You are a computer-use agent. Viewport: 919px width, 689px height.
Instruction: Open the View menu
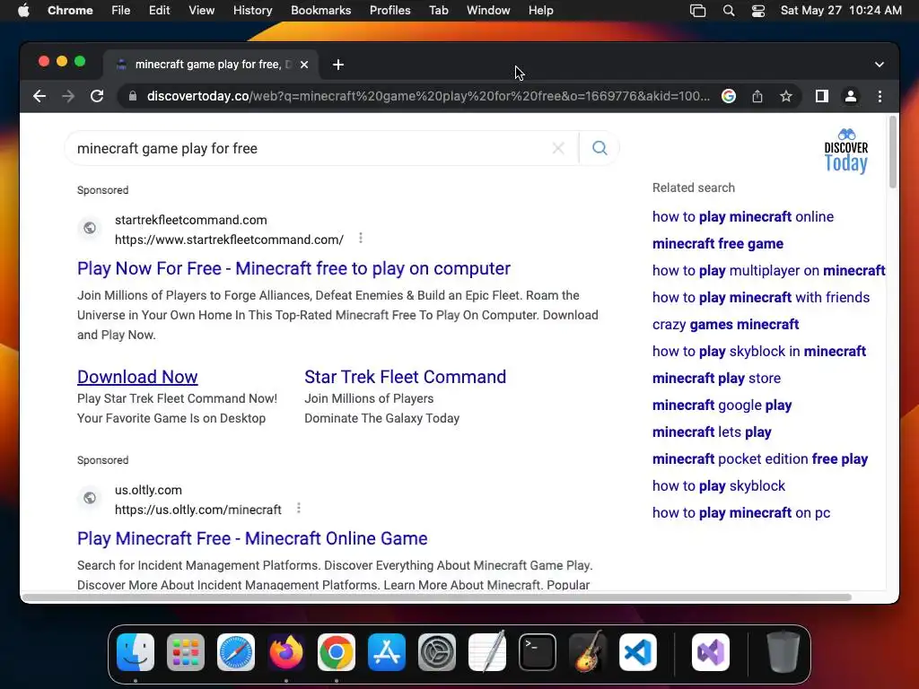[x=201, y=10]
